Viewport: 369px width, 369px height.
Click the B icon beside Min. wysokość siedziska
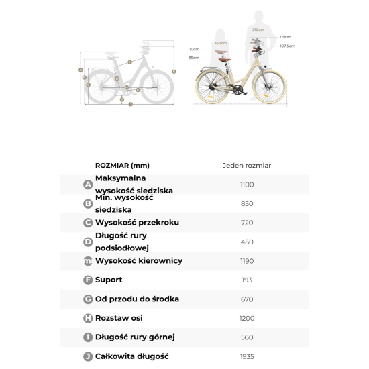pos(88,203)
